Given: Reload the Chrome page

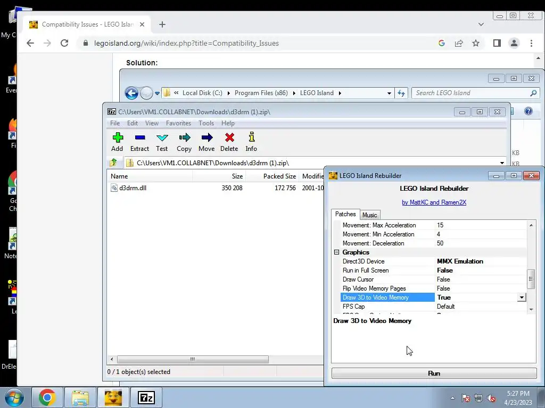Looking at the screenshot, I should tap(64, 43).
